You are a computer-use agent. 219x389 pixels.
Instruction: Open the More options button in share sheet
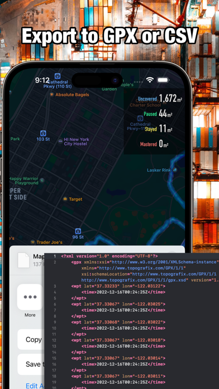30,297
